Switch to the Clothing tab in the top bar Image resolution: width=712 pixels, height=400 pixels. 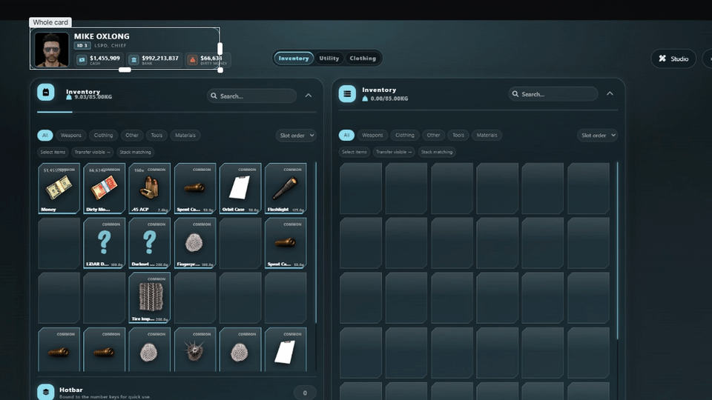[363, 59]
